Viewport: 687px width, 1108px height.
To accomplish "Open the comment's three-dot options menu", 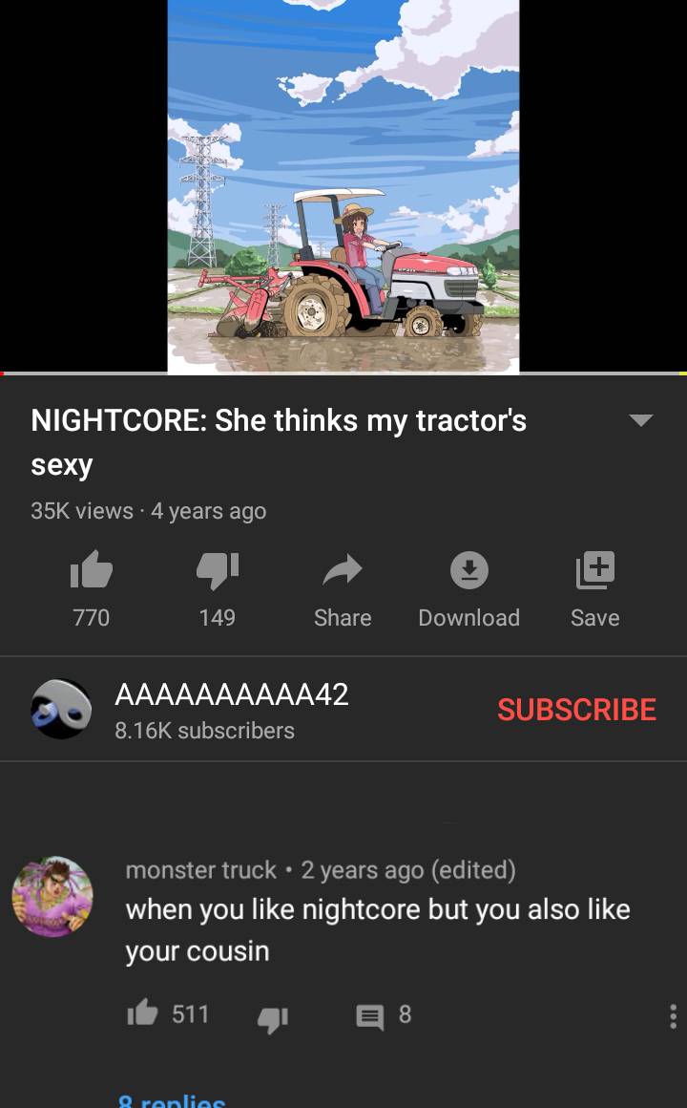I will pyautogui.click(x=673, y=1016).
